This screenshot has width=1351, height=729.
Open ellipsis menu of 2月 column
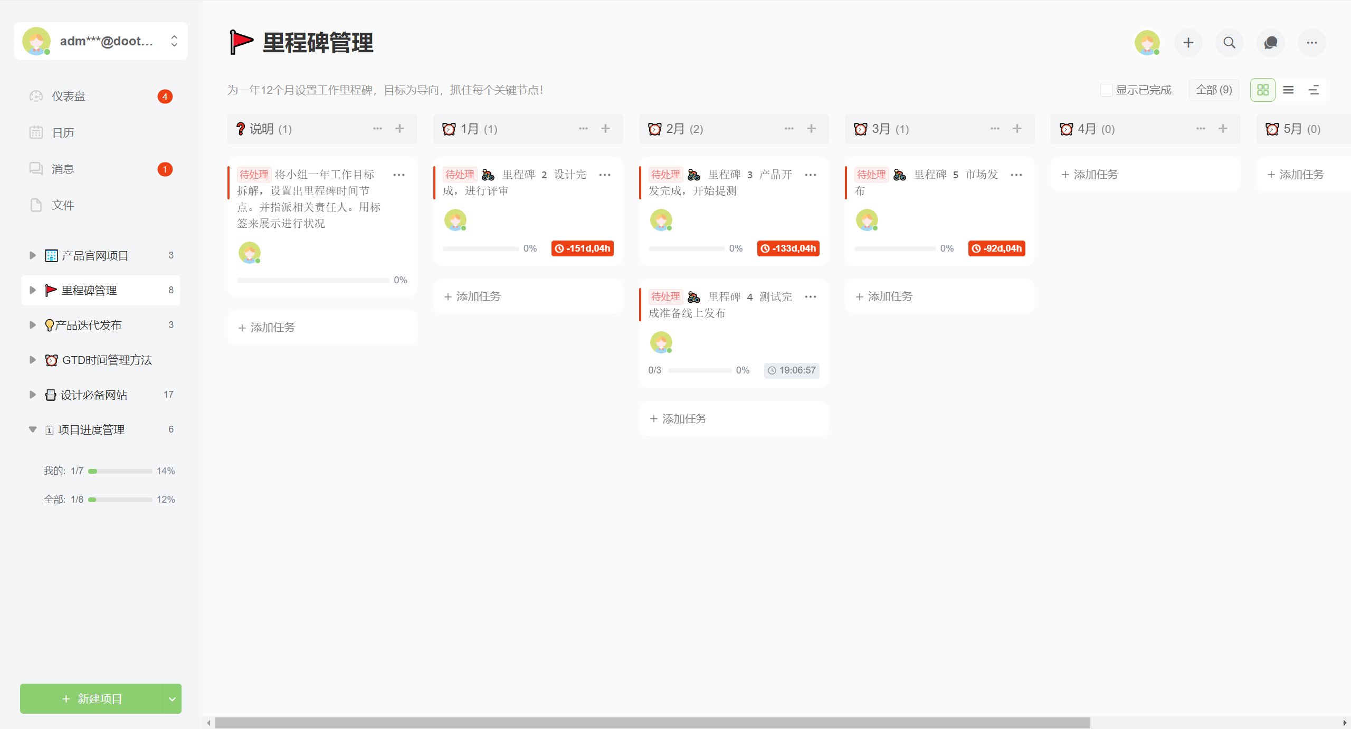pos(789,129)
